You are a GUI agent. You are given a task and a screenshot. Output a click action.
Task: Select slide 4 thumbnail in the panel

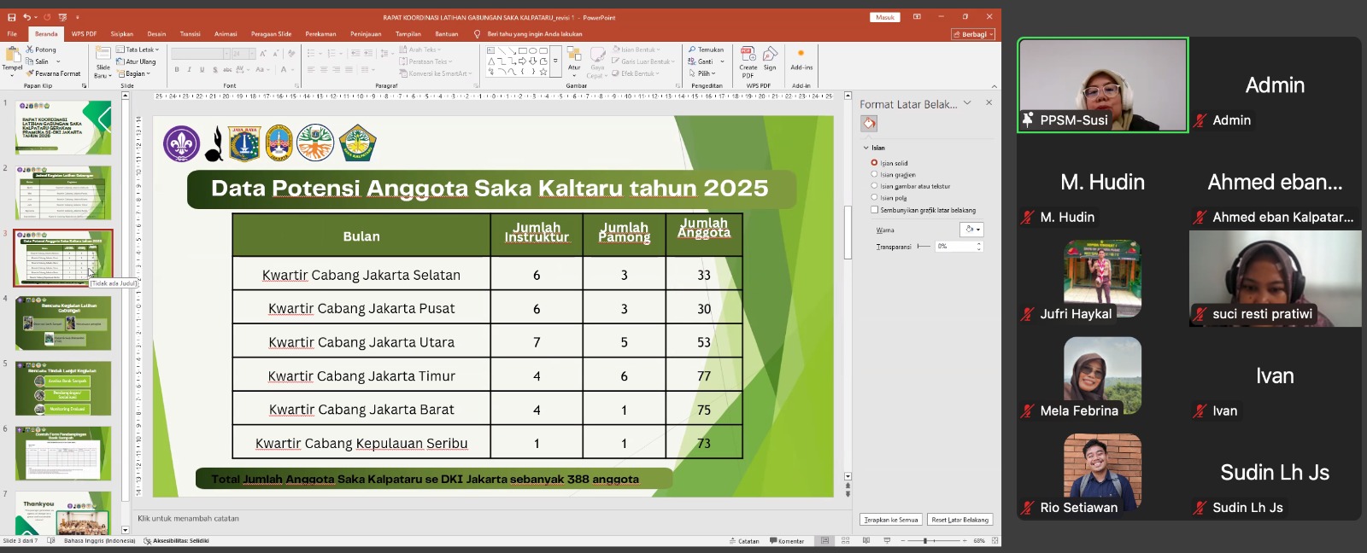(x=63, y=323)
